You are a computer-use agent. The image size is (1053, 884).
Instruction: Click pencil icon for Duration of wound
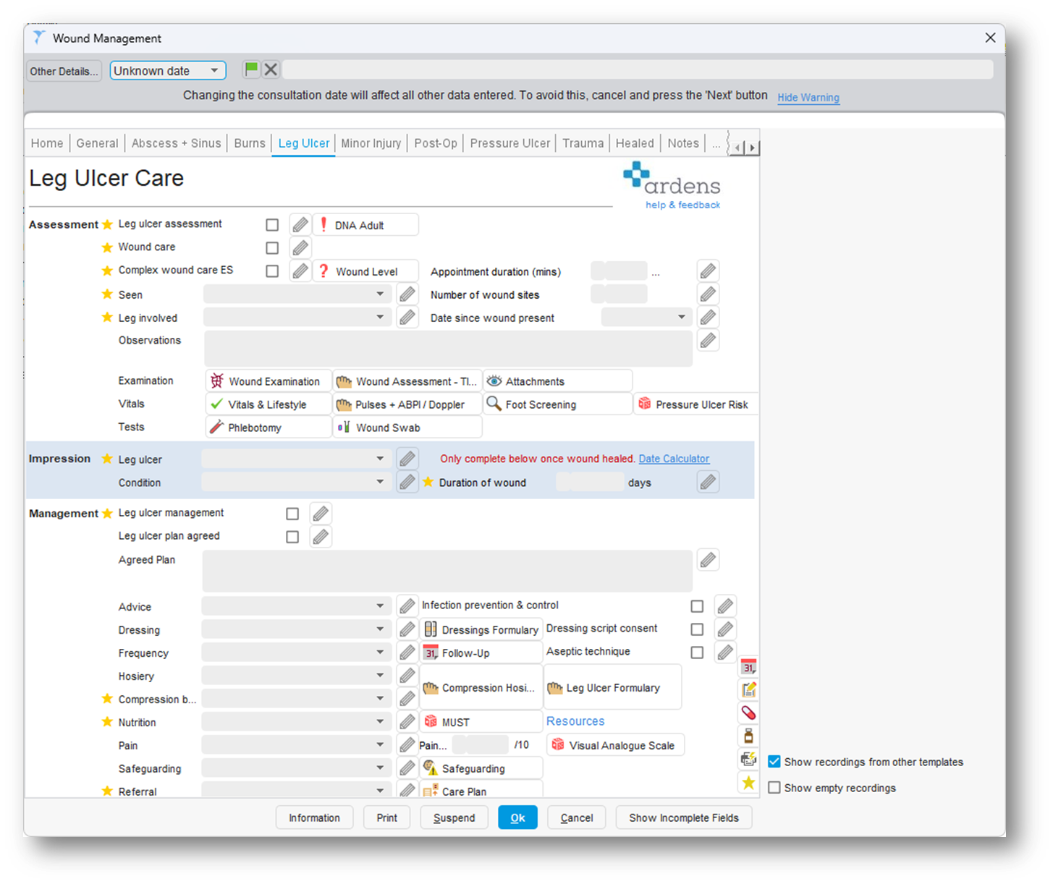point(708,482)
